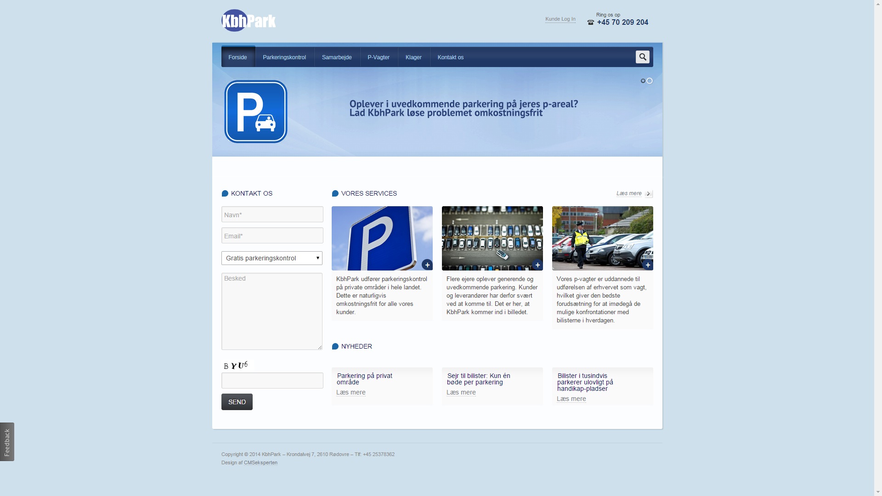The height and width of the screenshot is (496, 882).
Task: Click description text starting KbhPark udfører parkeringskontrol
Action: 382,296
